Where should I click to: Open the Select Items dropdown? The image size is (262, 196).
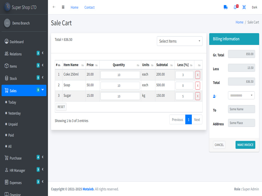(x=180, y=41)
